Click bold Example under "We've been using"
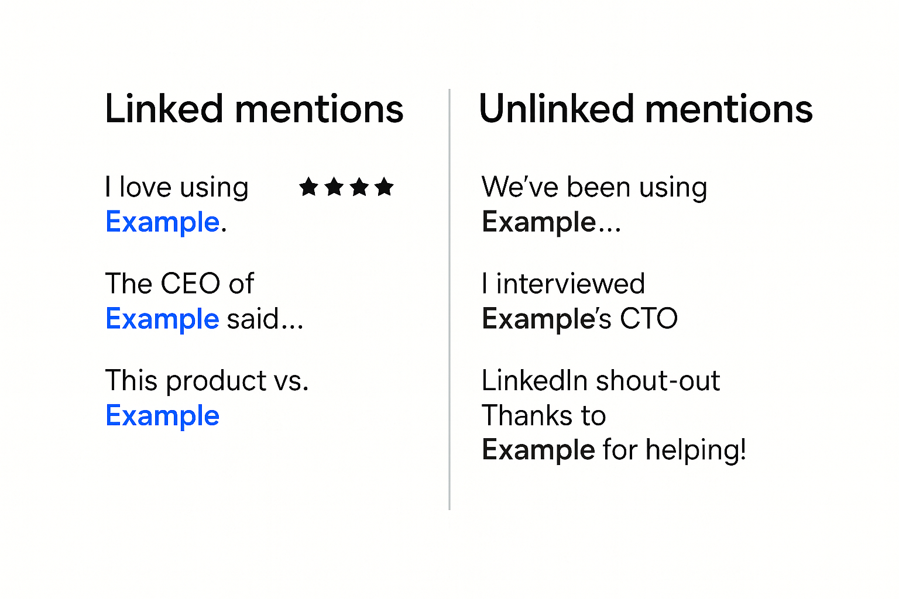 539,222
